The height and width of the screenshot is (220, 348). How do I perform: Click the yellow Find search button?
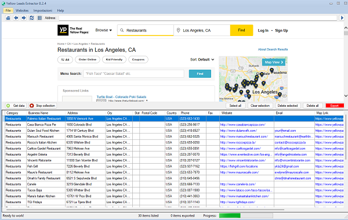pos(241,30)
